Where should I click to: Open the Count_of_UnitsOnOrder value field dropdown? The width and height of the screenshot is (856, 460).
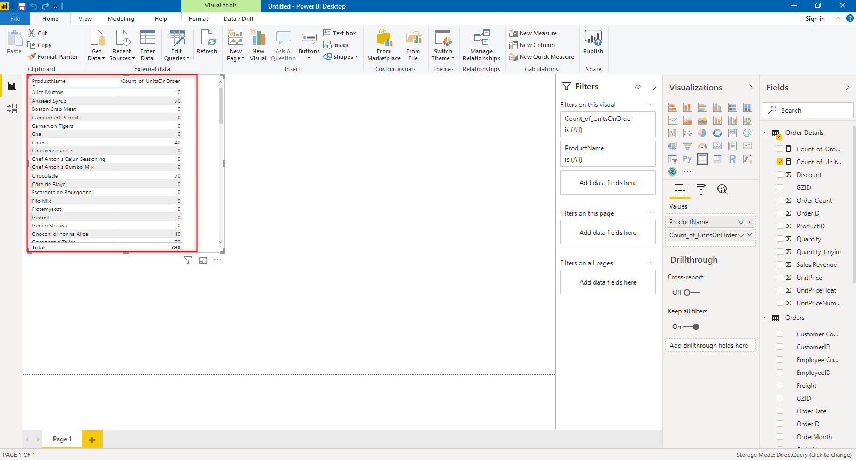741,235
